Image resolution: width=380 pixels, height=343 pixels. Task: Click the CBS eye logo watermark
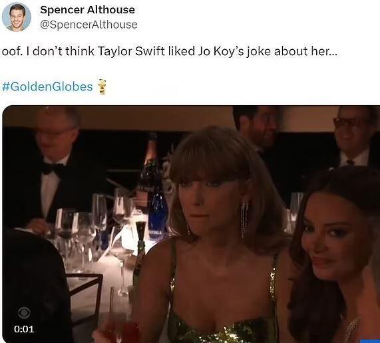[x=24, y=312]
